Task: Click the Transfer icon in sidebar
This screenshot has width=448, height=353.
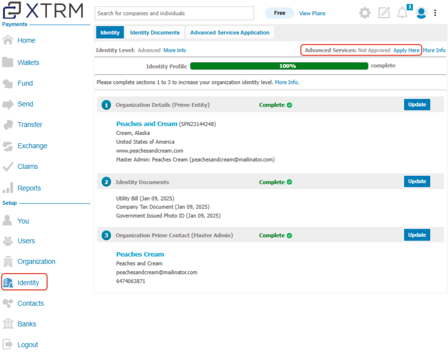Action: [8, 124]
